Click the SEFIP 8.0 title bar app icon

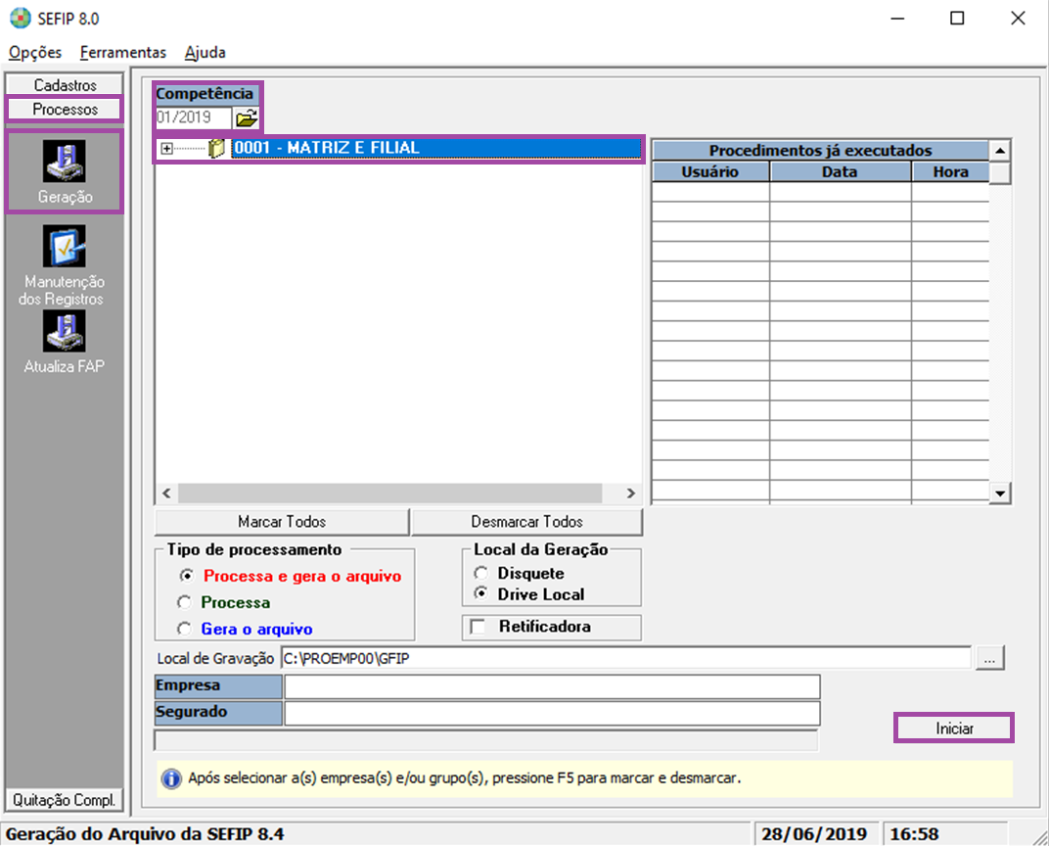click(21, 18)
